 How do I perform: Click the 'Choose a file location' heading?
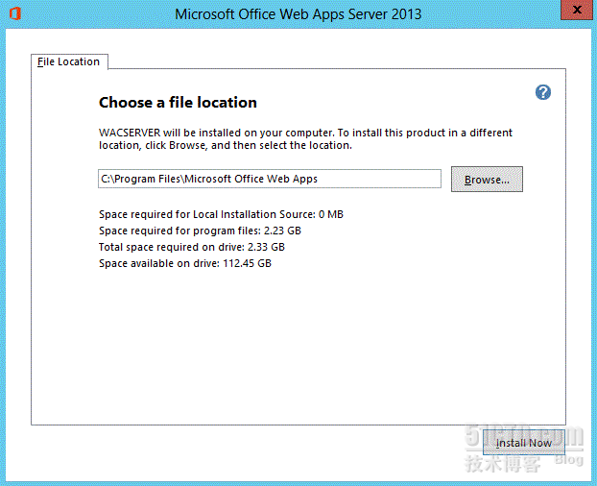pyautogui.click(x=178, y=103)
